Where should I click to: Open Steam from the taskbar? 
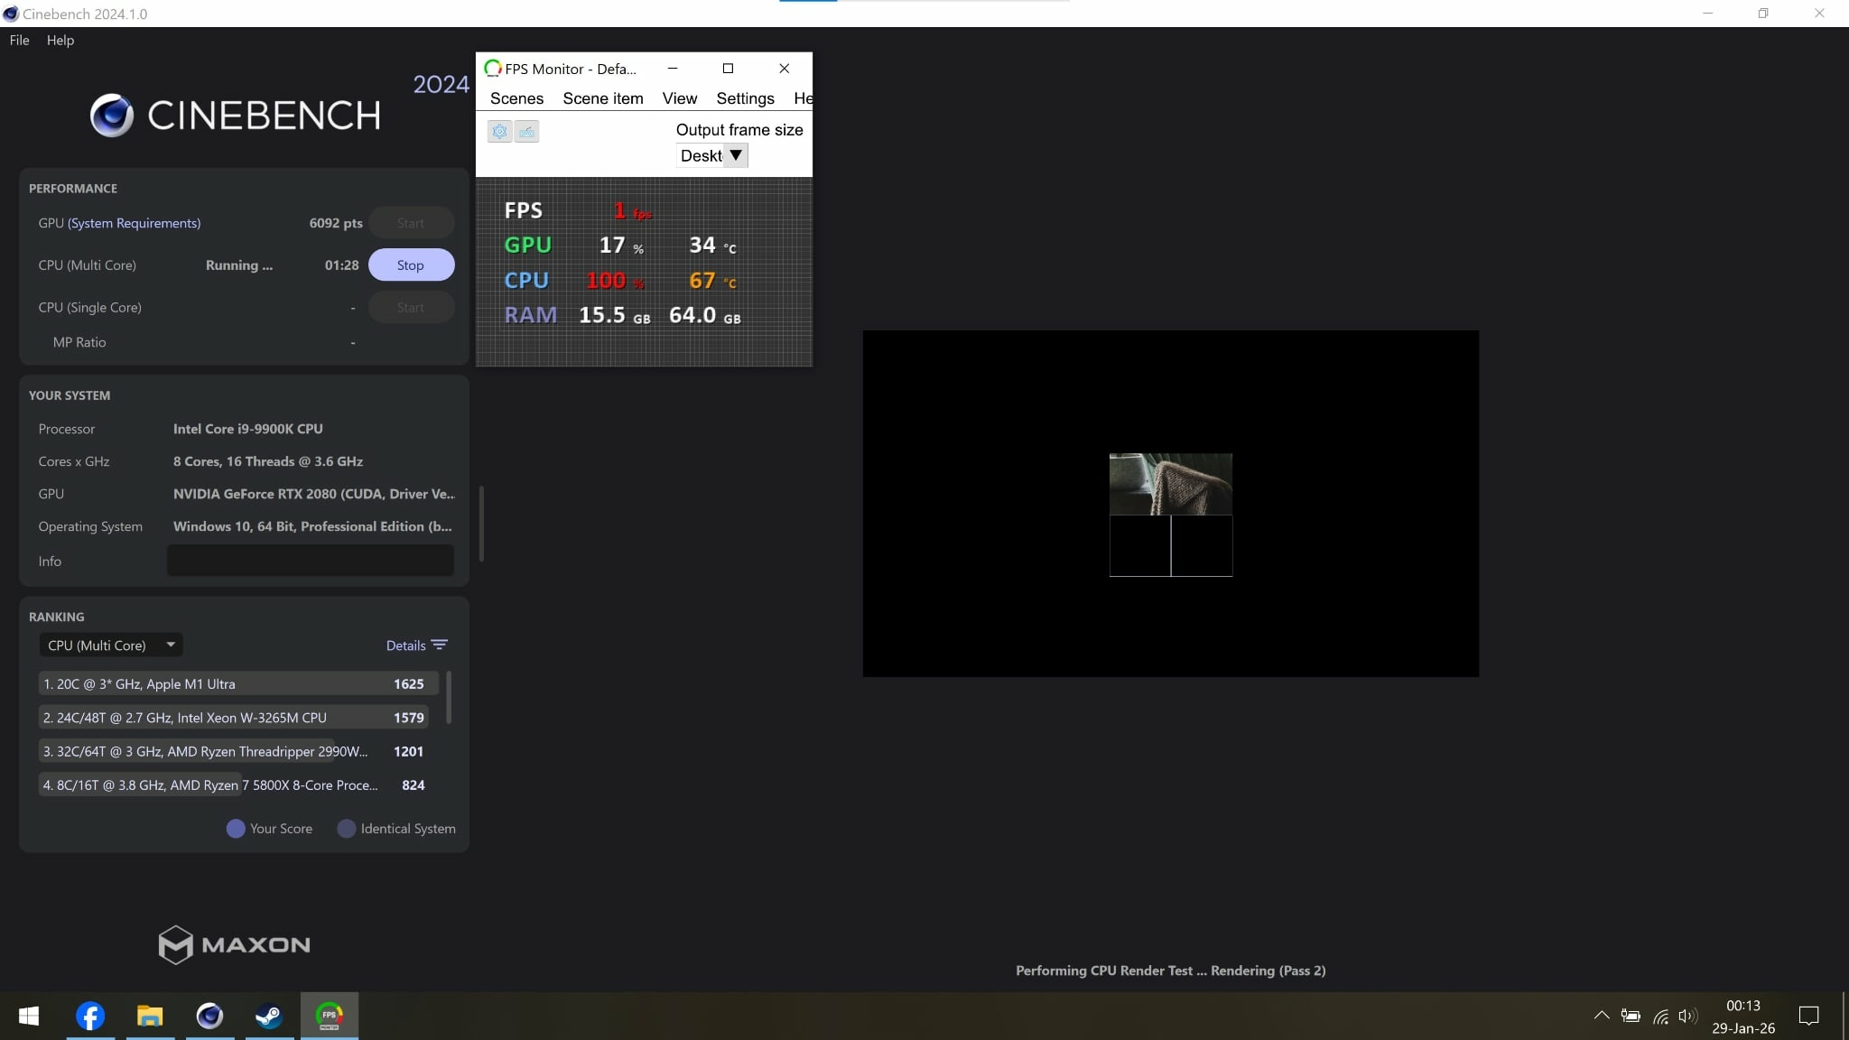(269, 1016)
